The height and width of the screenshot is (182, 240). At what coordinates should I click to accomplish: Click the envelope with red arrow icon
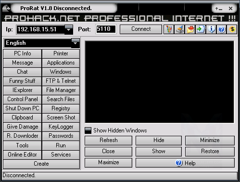[x=190, y=29]
